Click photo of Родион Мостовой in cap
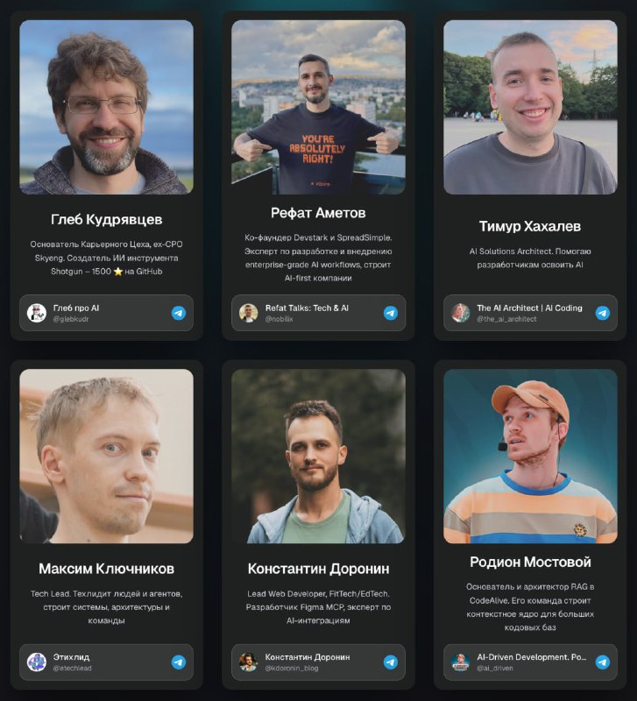The width and height of the screenshot is (637, 701). click(x=530, y=456)
